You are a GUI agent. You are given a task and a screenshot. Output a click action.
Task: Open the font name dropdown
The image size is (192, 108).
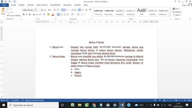point(34,10)
